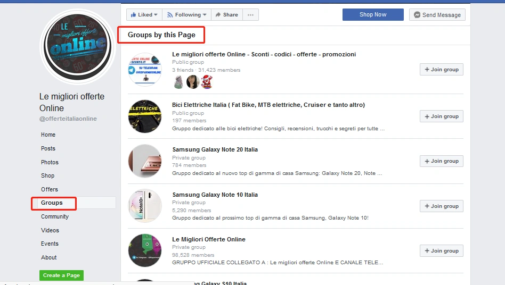Select Groups in the left sidebar
This screenshot has width=505, height=285.
[52, 203]
